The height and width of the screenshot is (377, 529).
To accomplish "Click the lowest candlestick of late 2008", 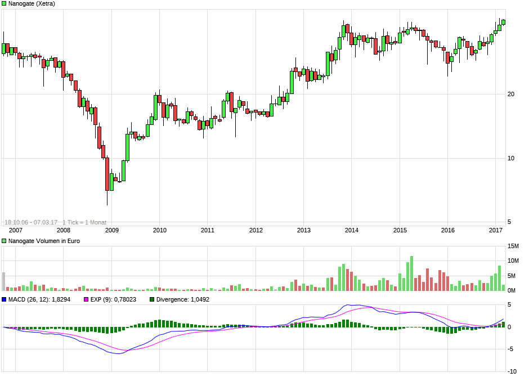I will tap(107, 174).
